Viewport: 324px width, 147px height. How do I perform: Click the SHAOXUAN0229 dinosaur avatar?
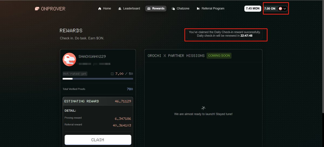69,59
